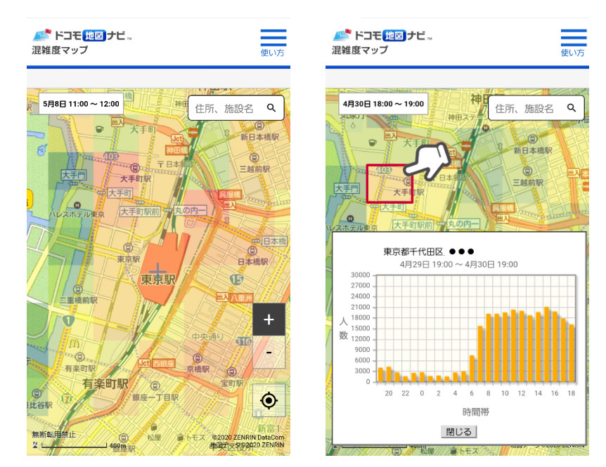Image resolution: width=606 pixels, height=467 pixels.
Task: Click the ドコモ地図ナビ logo on right screen
Action: point(382,35)
